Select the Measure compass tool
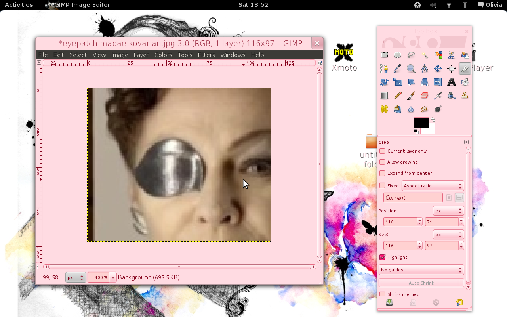Image resolution: width=507 pixels, height=317 pixels. [425, 69]
